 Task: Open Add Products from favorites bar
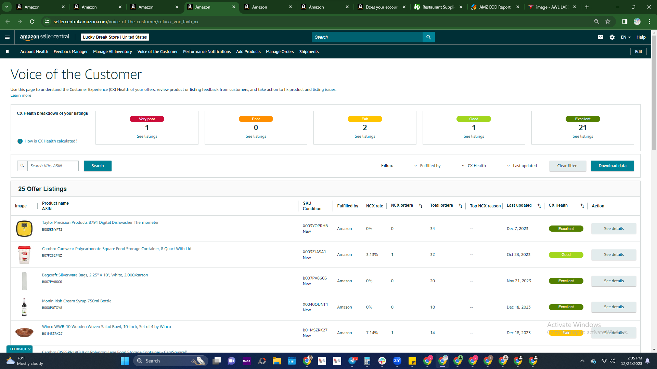click(248, 52)
